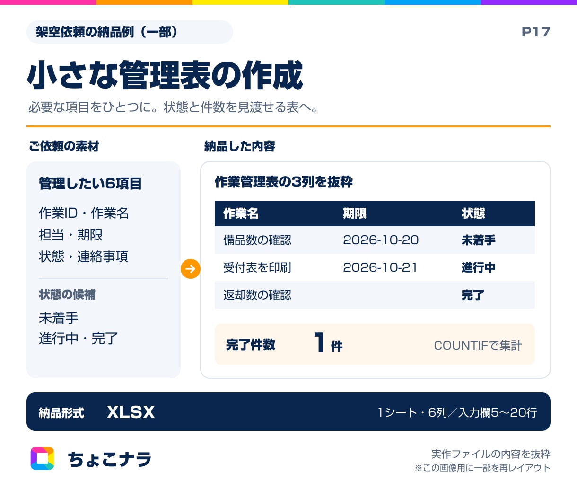Click the title 小さな管理表の作成

pyautogui.click(x=165, y=75)
